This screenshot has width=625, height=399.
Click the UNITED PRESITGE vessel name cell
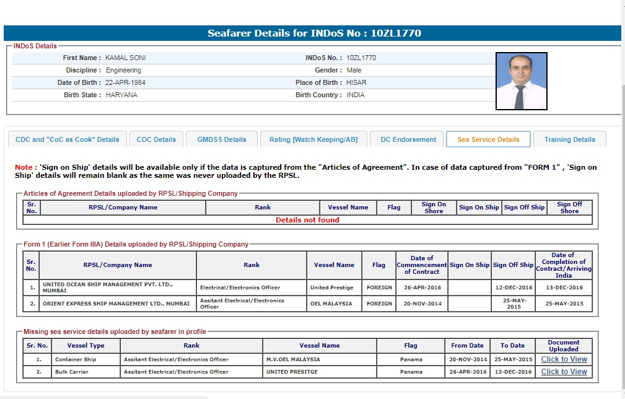click(319, 372)
